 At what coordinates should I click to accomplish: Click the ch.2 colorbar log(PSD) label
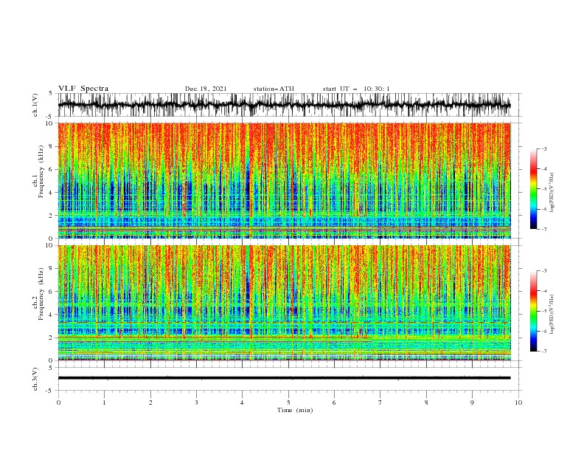coord(553,314)
